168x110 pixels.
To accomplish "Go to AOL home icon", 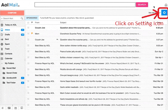I will [x=166, y=5].
